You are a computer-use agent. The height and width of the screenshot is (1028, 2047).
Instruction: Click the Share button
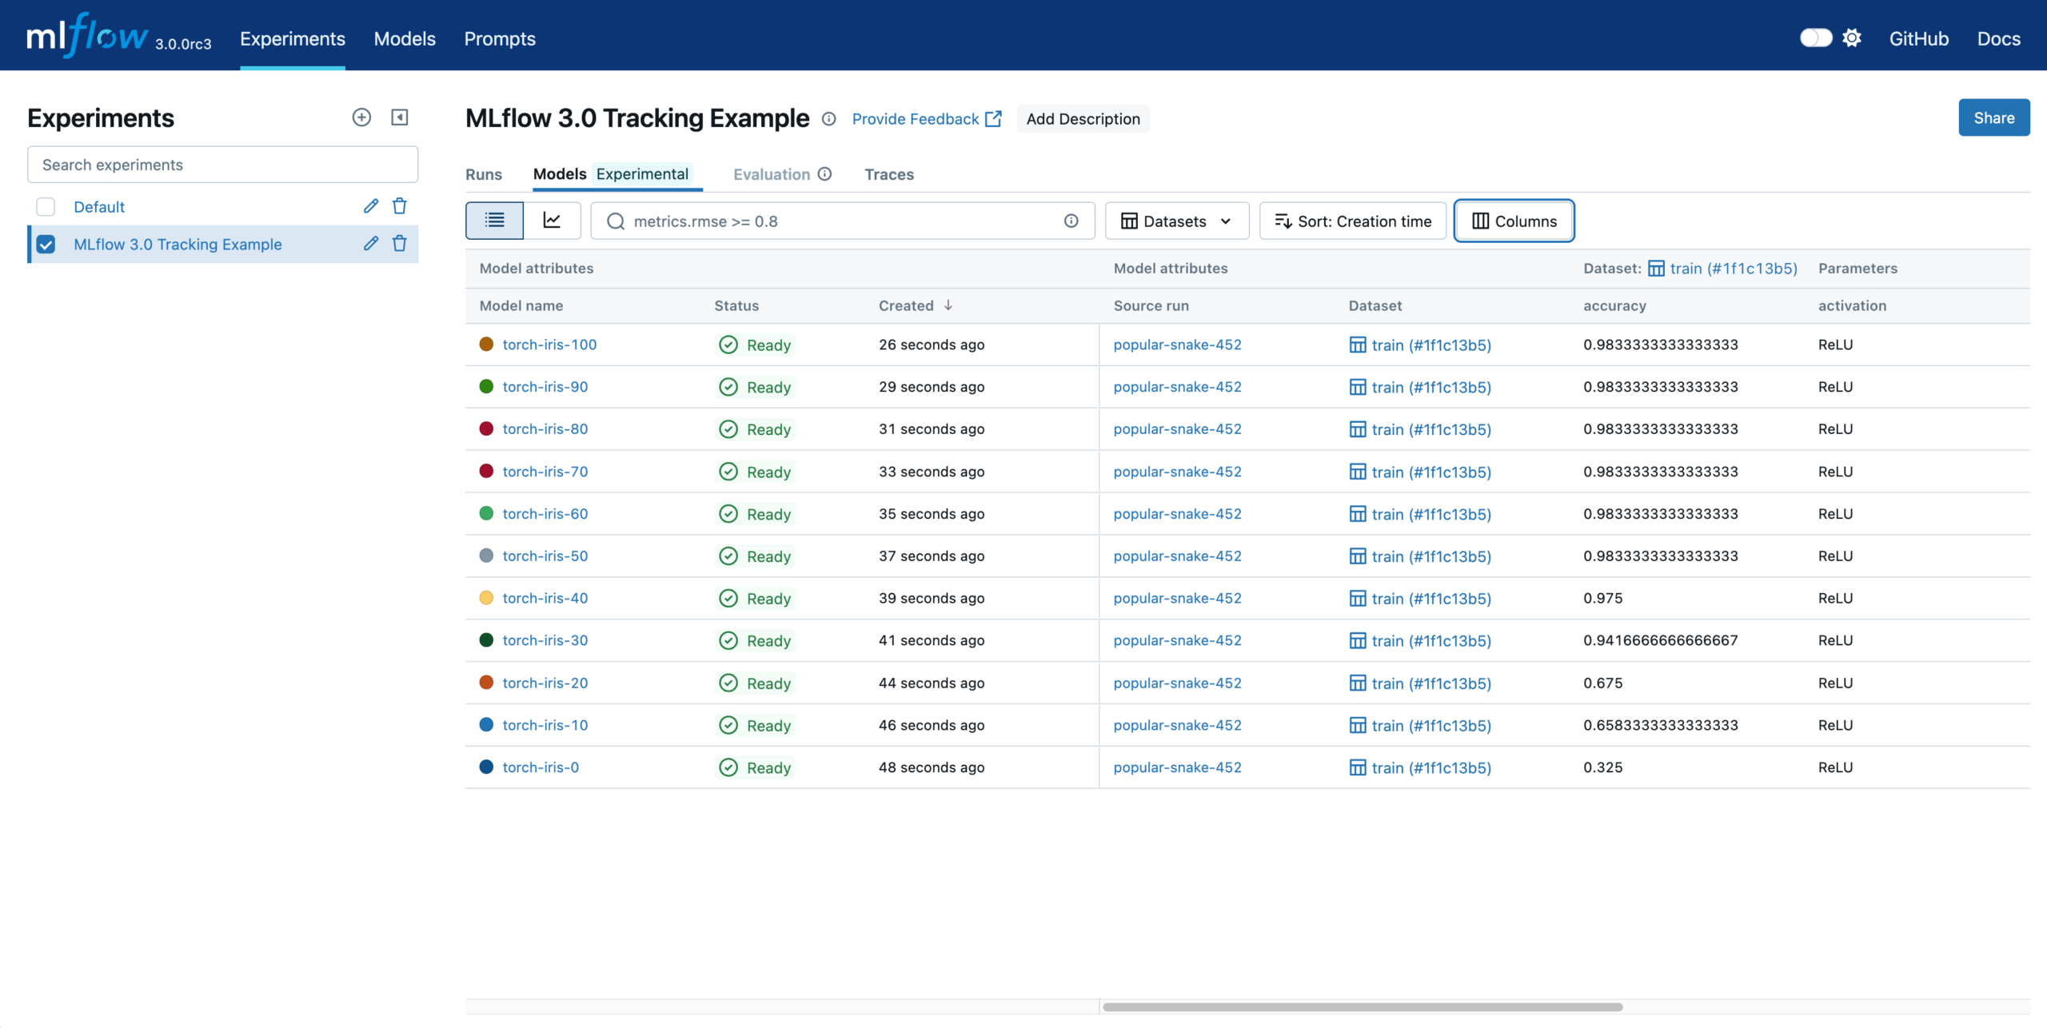pyautogui.click(x=1993, y=117)
